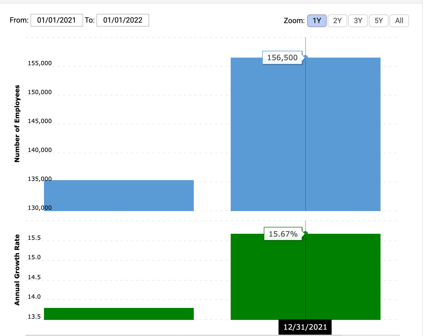The width and height of the screenshot is (425, 336).
Task: Select the tall green 15.67% growth bar
Action: tap(306, 277)
